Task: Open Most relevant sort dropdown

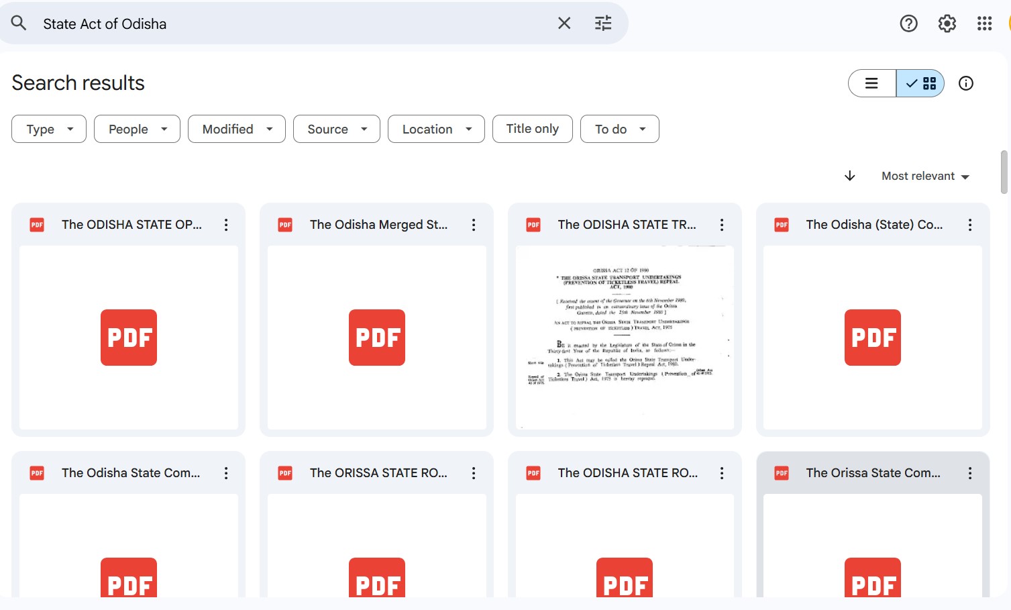Action: click(926, 176)
